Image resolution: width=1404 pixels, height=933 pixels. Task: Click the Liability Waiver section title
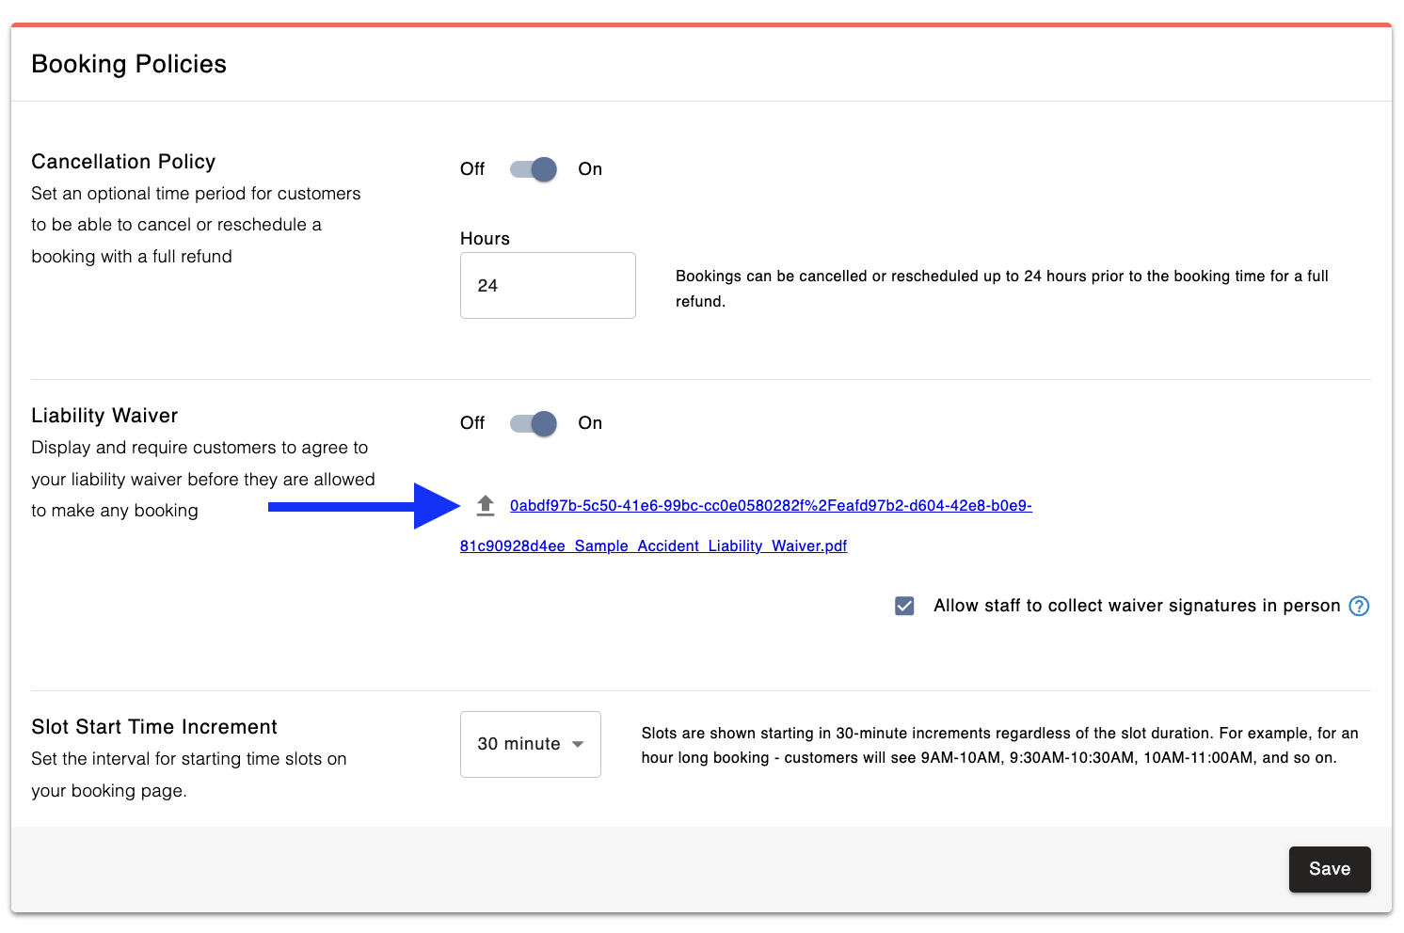(x=104, y=416)
